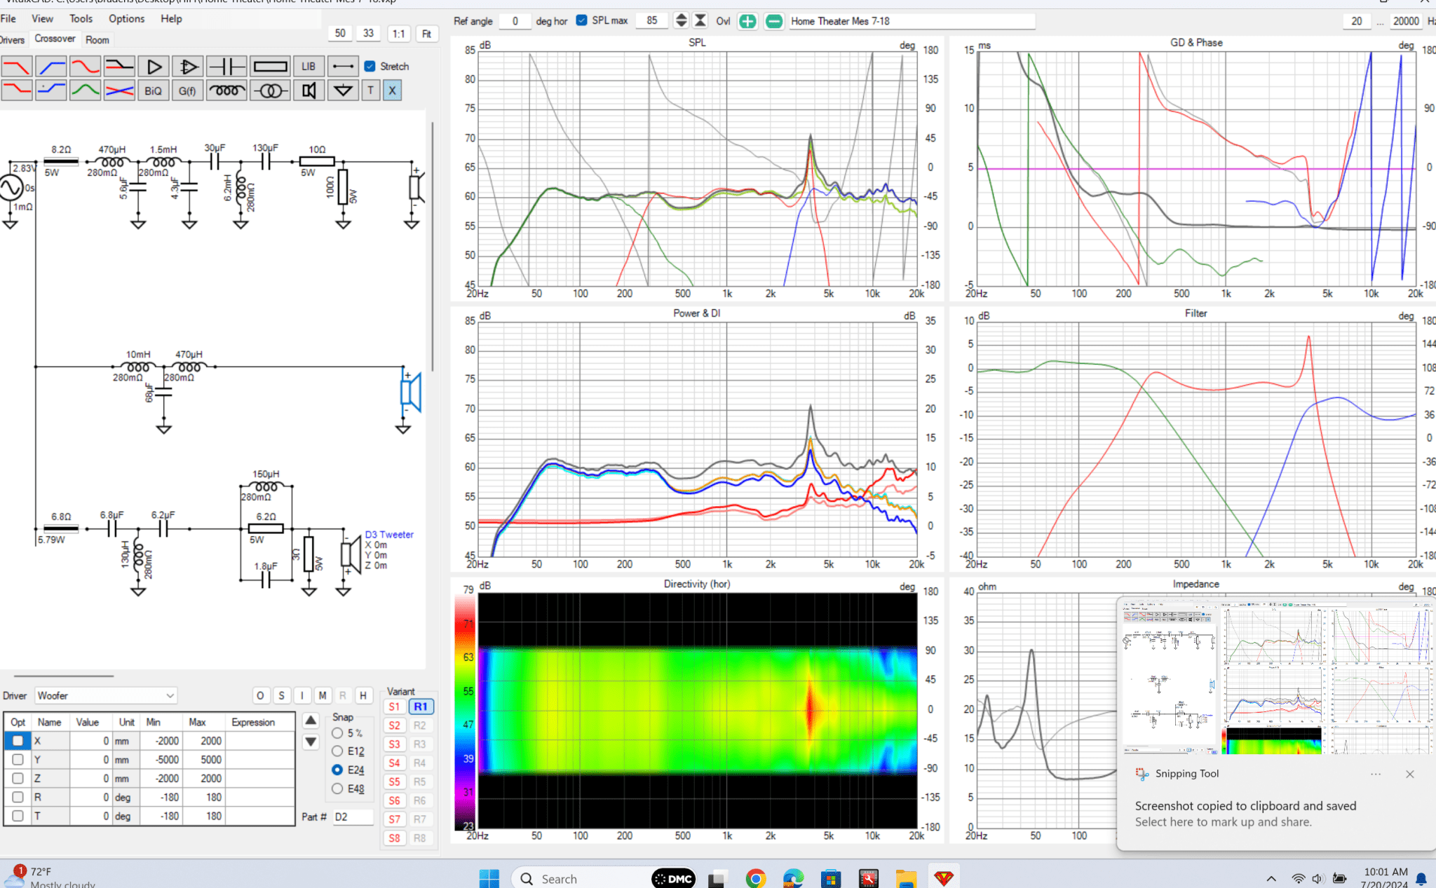The image size is (1436, 888).
Task: Toggle the highlighted X tool button
Action: pyautogui.click(x=392, y=90)
